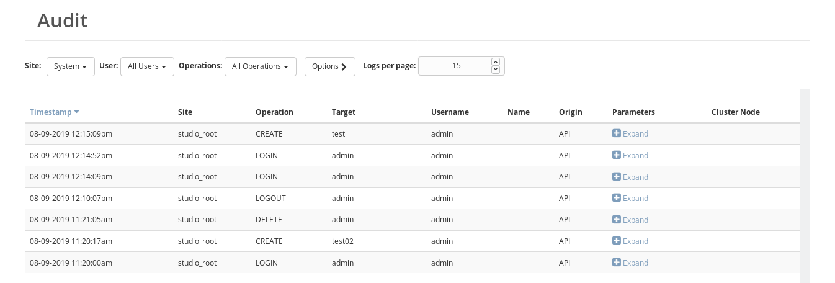Click the target cell 'test02'
This screenshot has height=283, width=835.
(x=342, y=241)
